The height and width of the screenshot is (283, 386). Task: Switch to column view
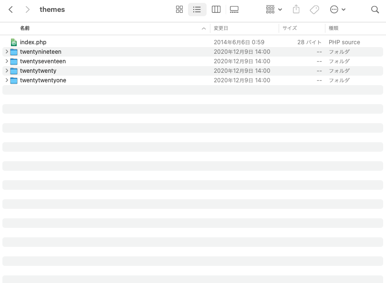216,10
